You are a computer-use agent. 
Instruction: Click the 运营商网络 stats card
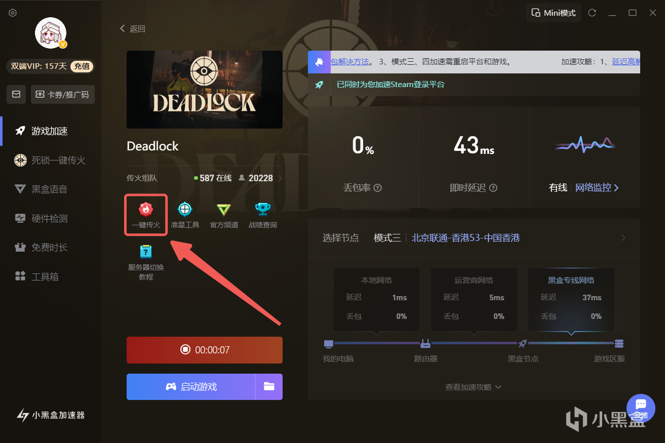[474, 300]
